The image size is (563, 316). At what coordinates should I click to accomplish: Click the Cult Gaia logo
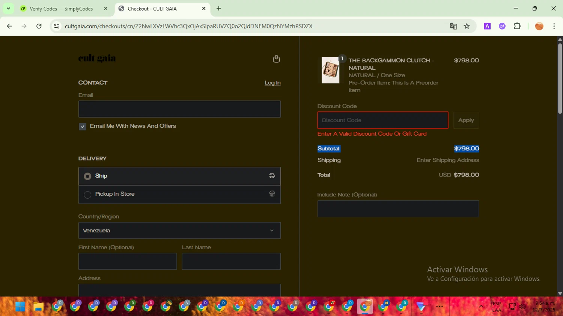click(x=97, y=58)
